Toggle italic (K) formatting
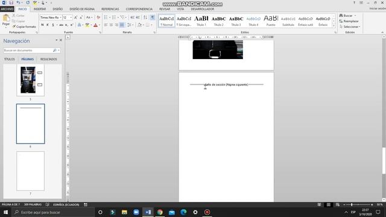The height and width of the screenshot is (217, 386). 48,25
